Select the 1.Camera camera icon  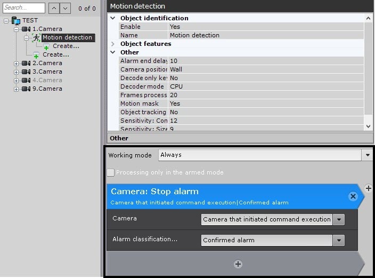pos(26,29)
